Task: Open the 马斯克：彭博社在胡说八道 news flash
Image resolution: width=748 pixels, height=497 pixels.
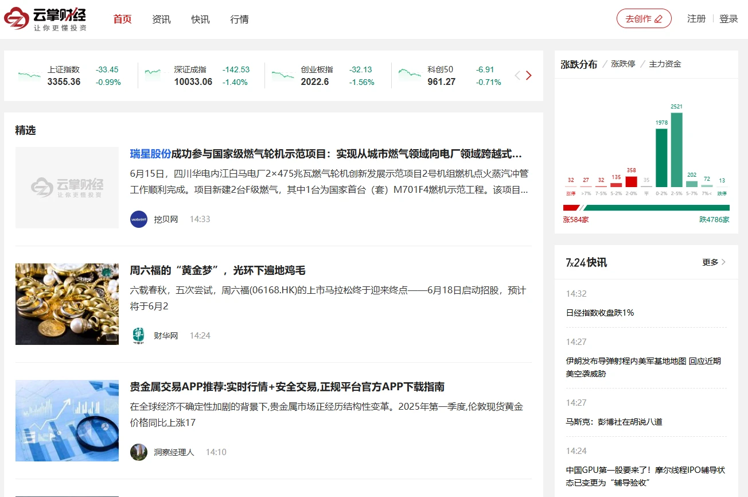Action: pos(614,422)
